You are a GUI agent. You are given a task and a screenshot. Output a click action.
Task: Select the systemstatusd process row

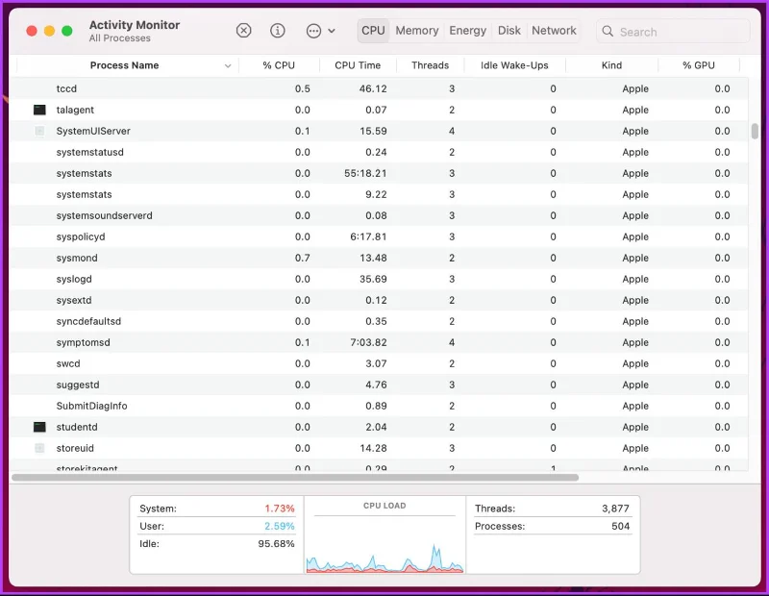click(379, 152)
